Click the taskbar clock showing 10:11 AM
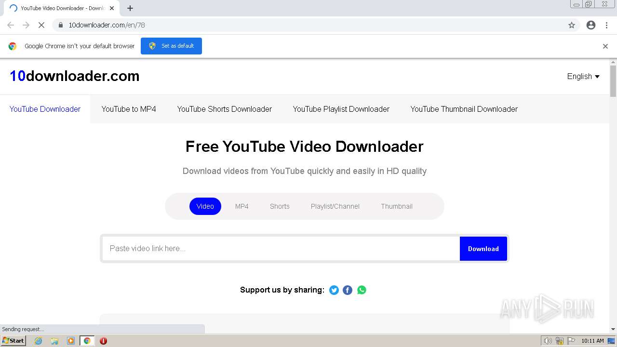Screen dimensions: 617x347 coord(592,341)
